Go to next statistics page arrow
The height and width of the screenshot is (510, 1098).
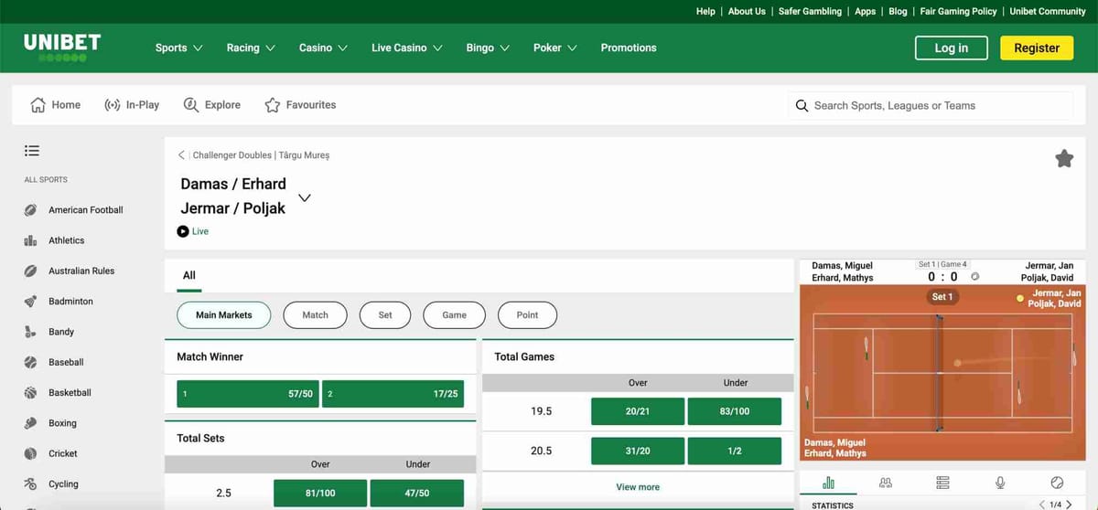[x=1069, y=505]
